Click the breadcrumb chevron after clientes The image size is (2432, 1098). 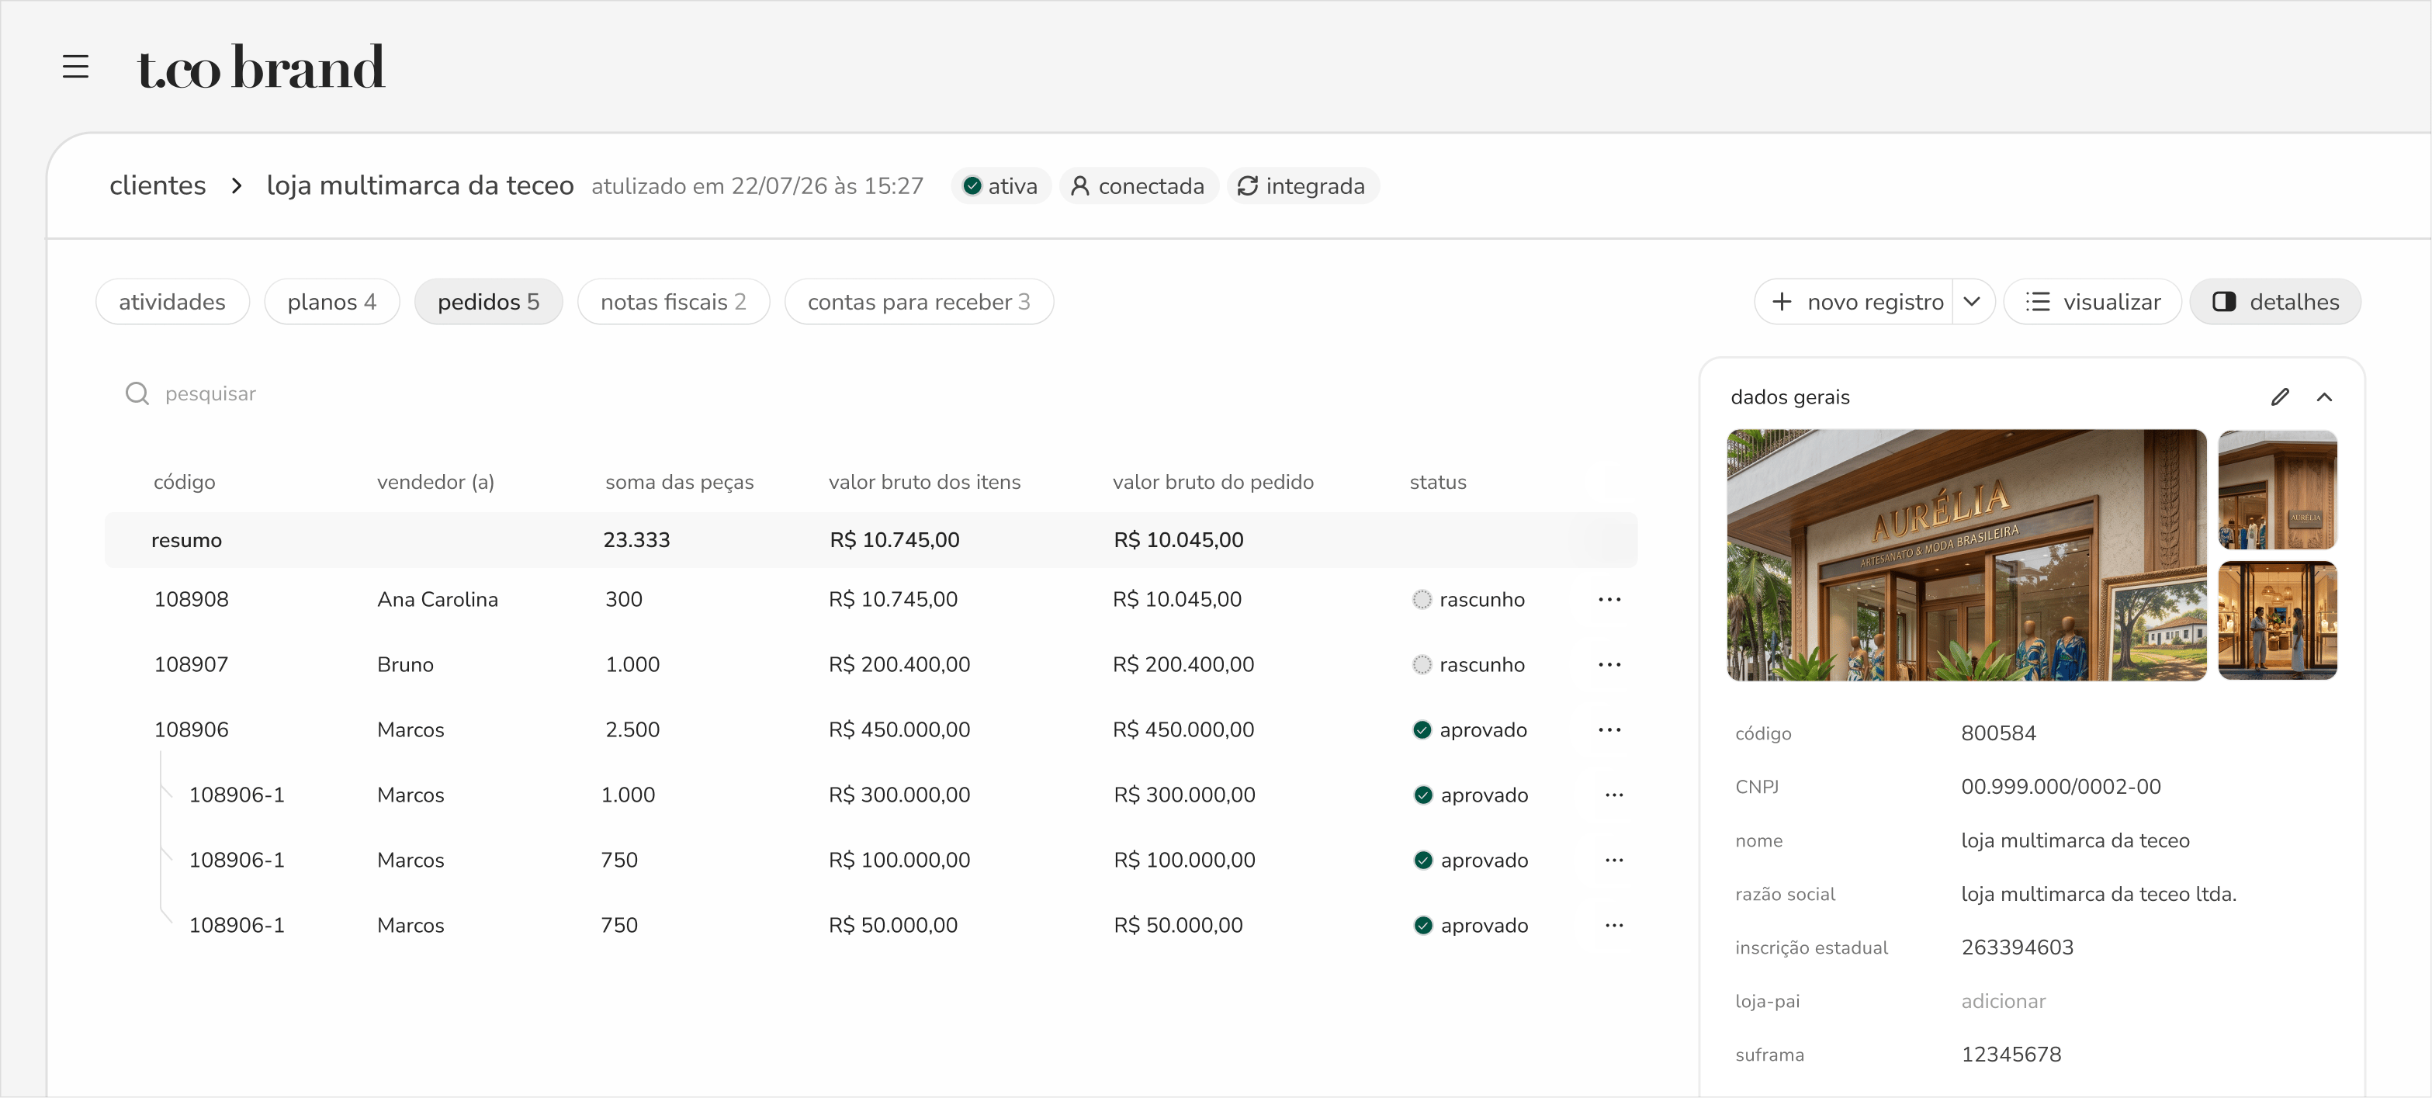[x=237, y=186]
